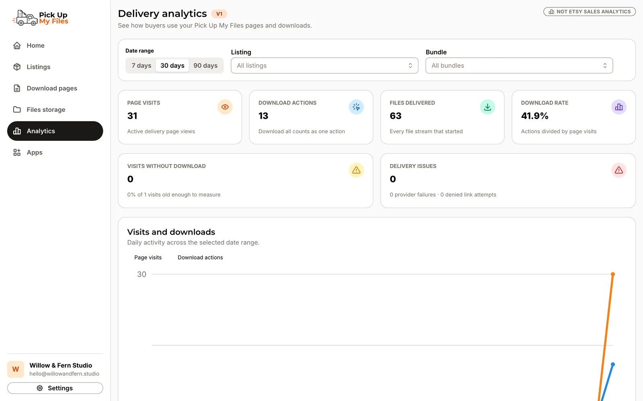Click the Download pages document icon

[x=17, y=88]
